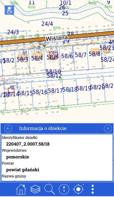Tap the Nazwa gminy label
Image resolution: width=114 pixels, height=197 pixels.
pyautogui.click(x=14, y=176)
